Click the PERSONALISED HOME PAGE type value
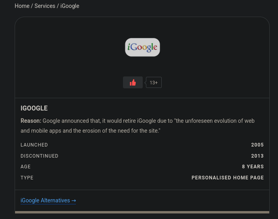Screen dimensions: 278x219 click(227, 178)
